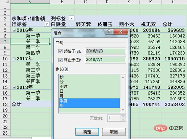
Task: Deselect 季度 in the step list
Action: tap(89, 101)
